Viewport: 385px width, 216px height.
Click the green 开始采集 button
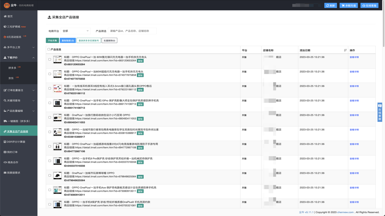(x=52, y=40)
